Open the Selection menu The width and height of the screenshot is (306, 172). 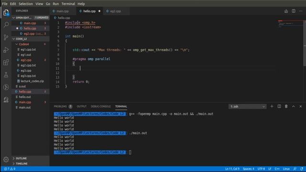tap(26, 4)
